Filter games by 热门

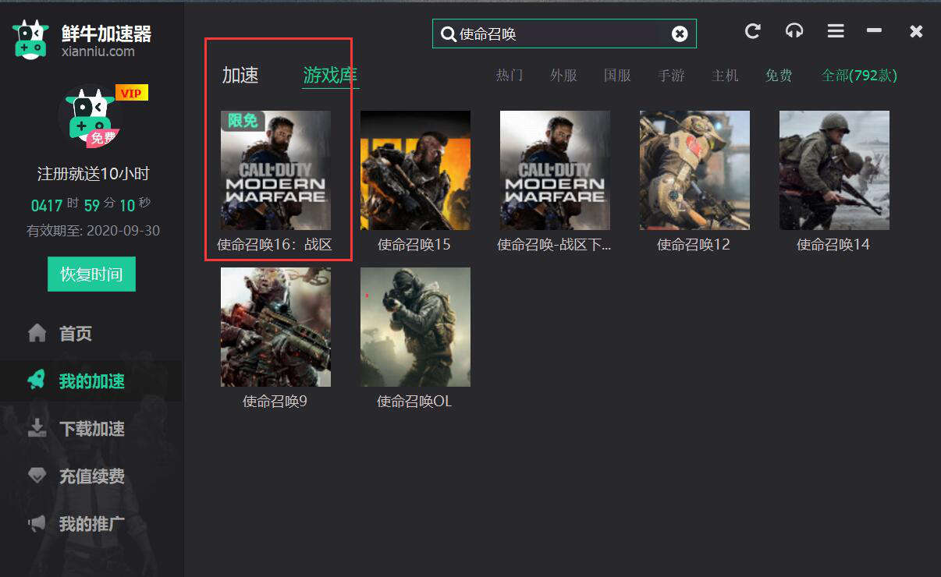click(x=510, y=76)
